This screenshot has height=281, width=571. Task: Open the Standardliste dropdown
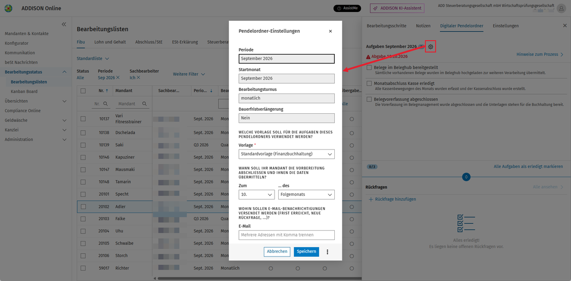(93, 58)
